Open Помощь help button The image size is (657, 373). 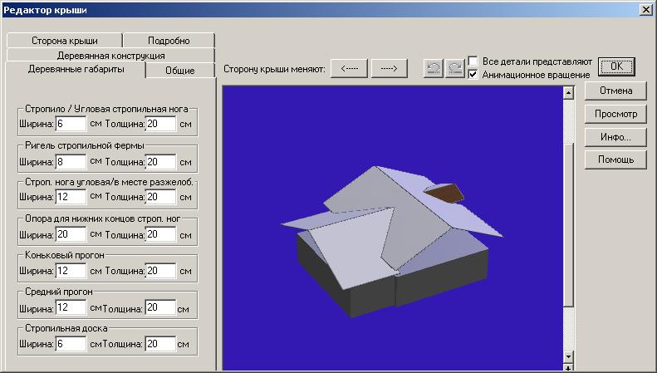[615, 160]
